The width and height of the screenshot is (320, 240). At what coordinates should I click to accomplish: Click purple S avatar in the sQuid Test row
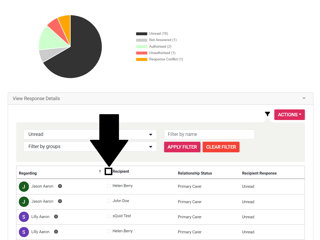point(24,217)
